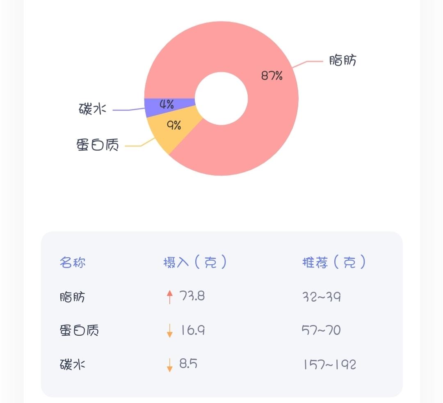Click the down arrow beside 16.9
Screen dimensions: 443x403
[170, 330]
